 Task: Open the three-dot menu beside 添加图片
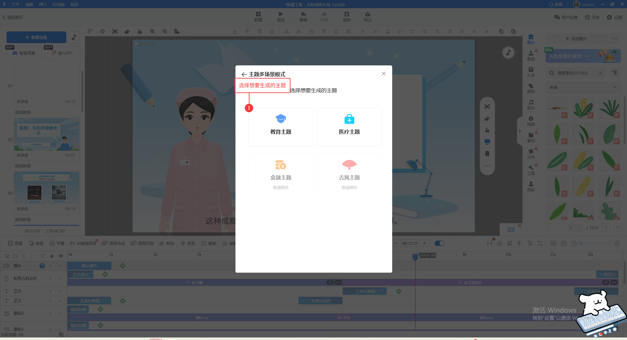[615, 39]
